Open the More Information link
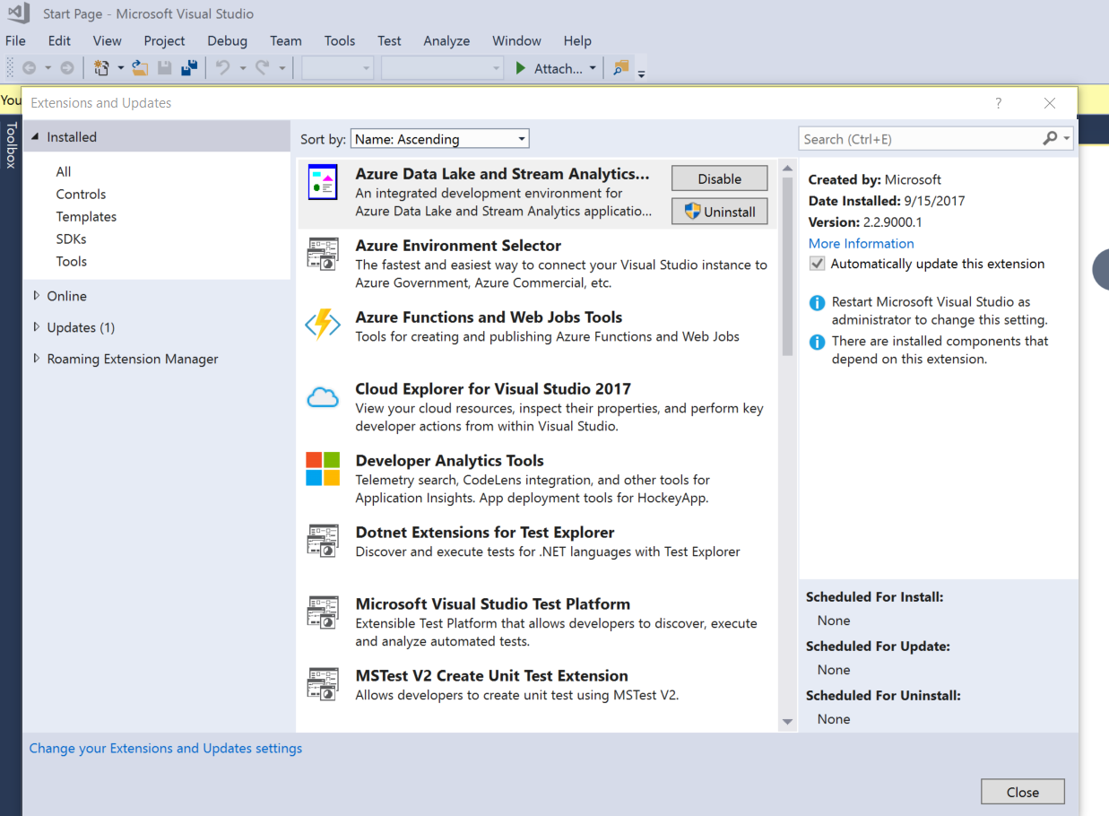The image size is (1109, 816). 861,243
